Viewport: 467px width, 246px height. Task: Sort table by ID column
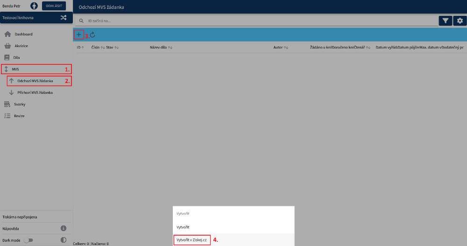pyautogui.click(x=80, y=48)
